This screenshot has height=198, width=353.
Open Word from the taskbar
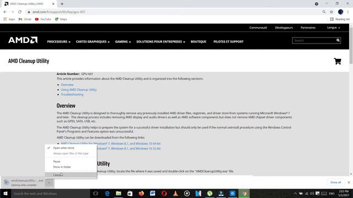point(153,194)
